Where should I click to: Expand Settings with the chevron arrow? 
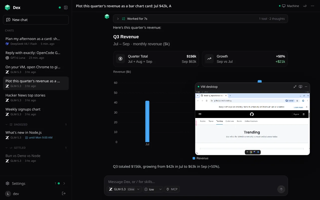64,183
